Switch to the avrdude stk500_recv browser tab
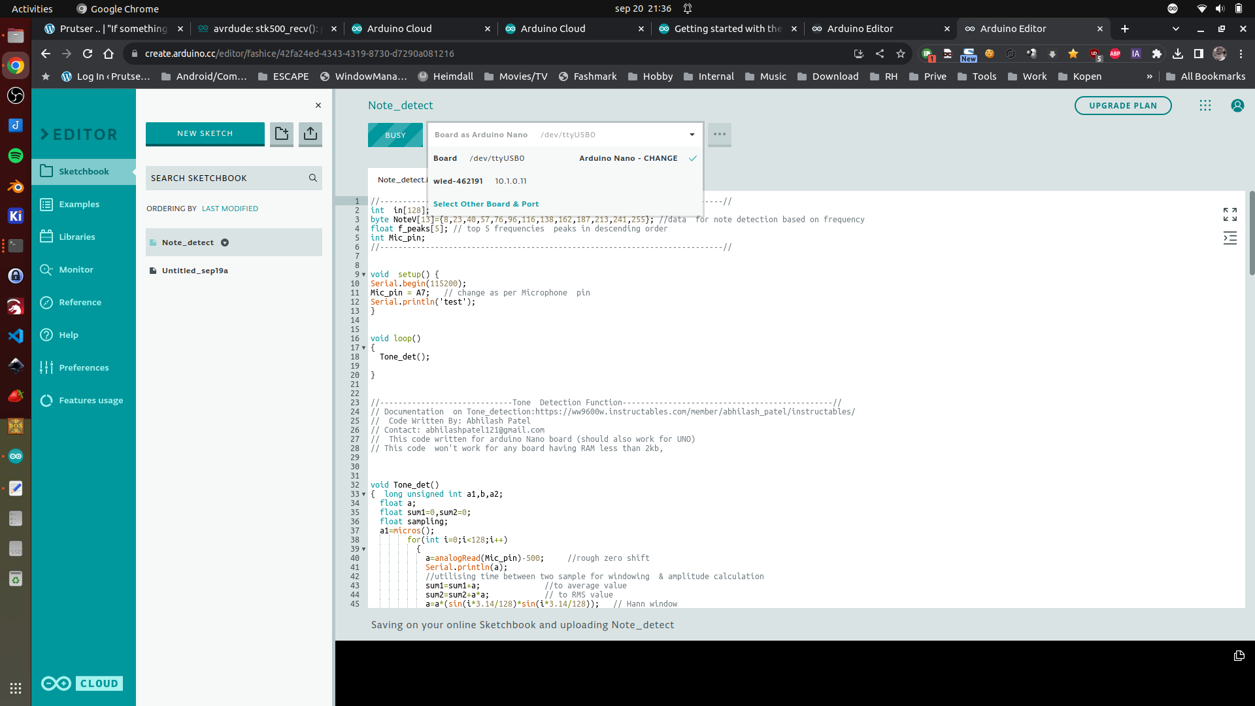 (x=267, y=29)
